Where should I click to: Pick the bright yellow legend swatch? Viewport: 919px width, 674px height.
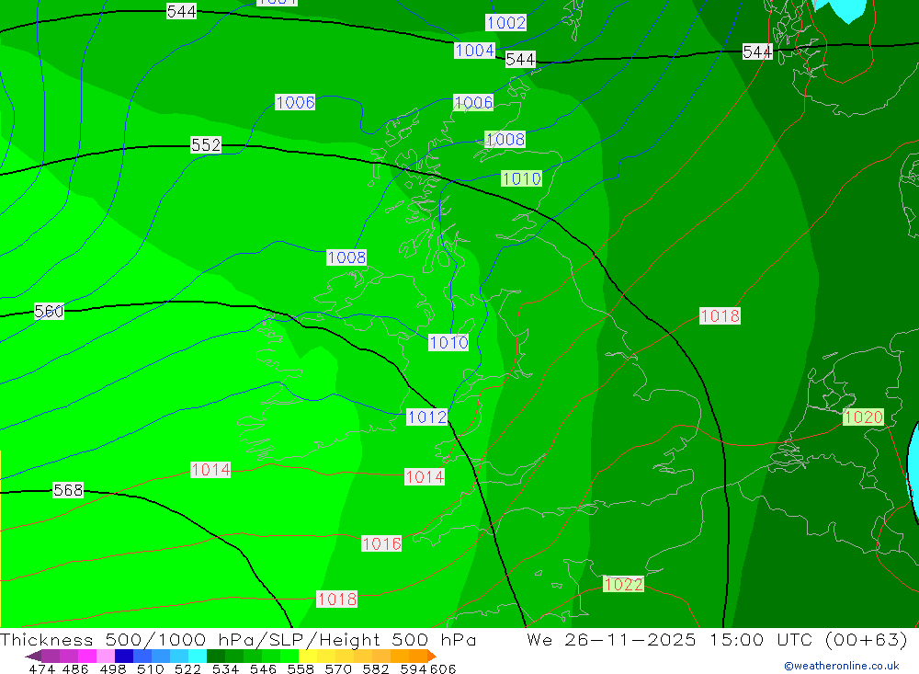click(308, 656)
